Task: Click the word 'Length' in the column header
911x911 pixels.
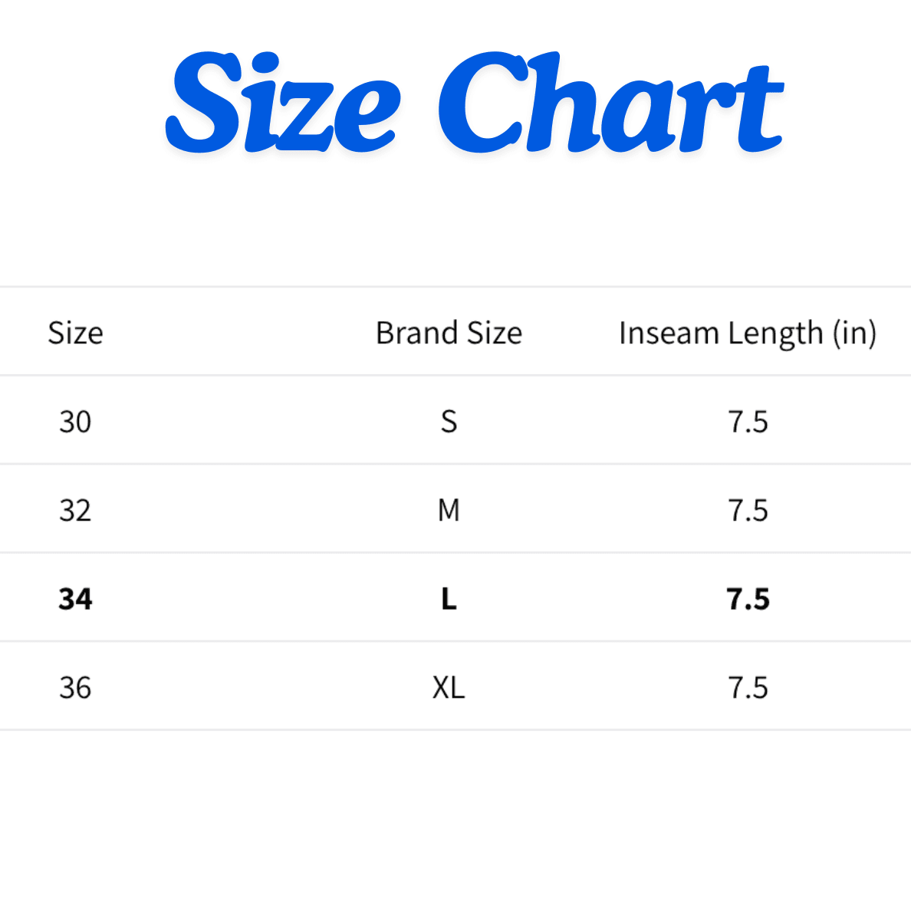Action: point(775,334)
